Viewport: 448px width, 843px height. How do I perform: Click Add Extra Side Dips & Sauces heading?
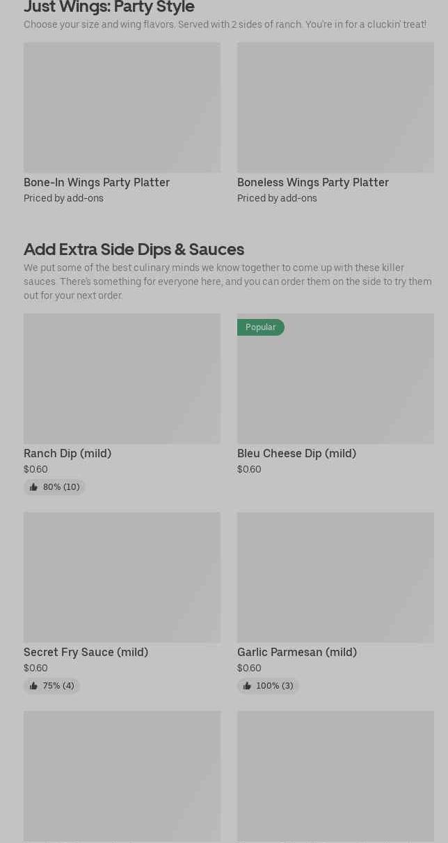(134, 249)
